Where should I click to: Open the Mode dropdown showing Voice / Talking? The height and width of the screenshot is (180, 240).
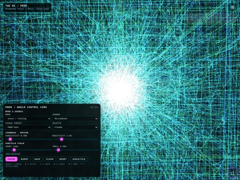click(28, 119)
